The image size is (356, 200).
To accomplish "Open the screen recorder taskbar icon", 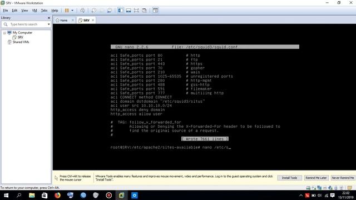I will coord(109,195).
